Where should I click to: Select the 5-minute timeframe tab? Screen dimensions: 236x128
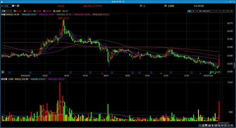click(x=220, y=11)
